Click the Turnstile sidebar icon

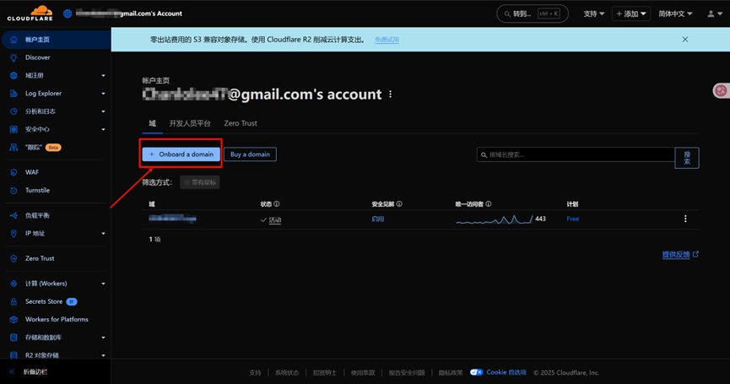pos(14,191)
